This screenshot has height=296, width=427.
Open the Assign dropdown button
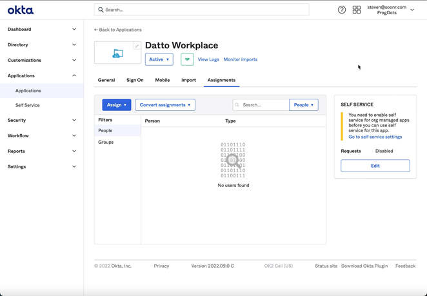point(117,104)
